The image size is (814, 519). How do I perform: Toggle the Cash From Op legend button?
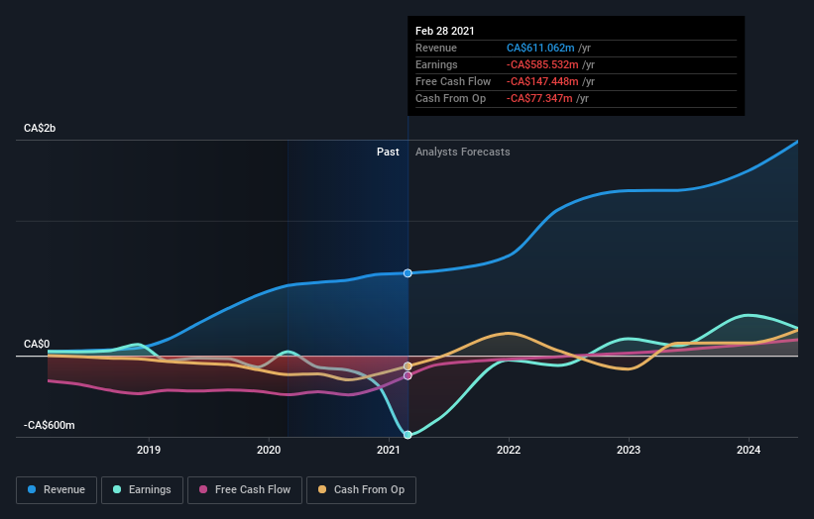(361, 490)
